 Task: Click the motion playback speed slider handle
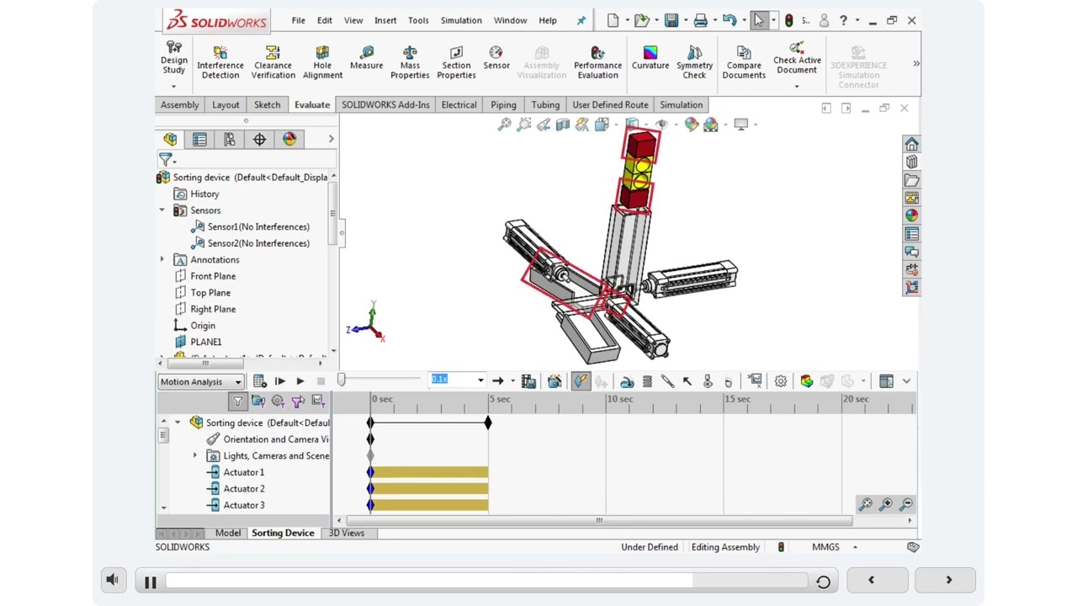click(x=342, y=380)
